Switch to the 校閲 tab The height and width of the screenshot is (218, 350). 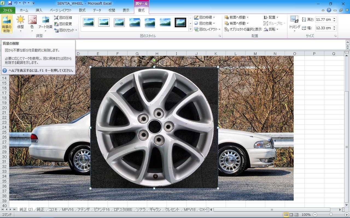pos(112,10)
